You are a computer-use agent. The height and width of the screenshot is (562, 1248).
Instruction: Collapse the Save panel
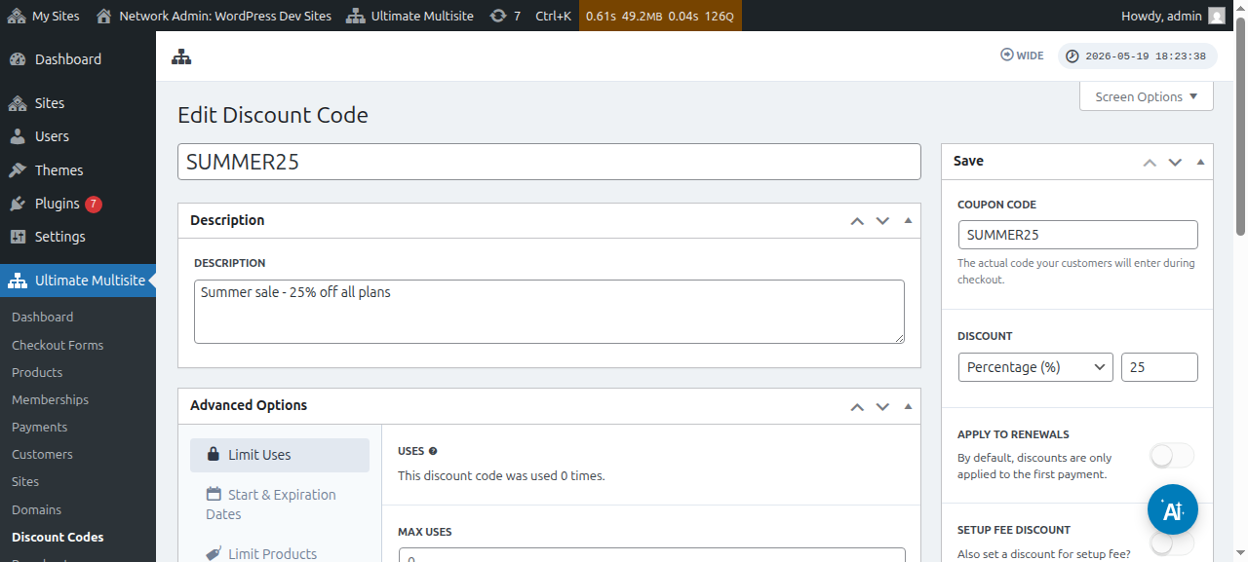point(1200,161)
